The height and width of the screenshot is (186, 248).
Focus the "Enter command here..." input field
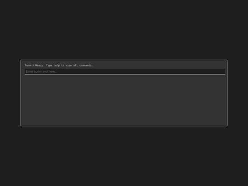(125, 72)
